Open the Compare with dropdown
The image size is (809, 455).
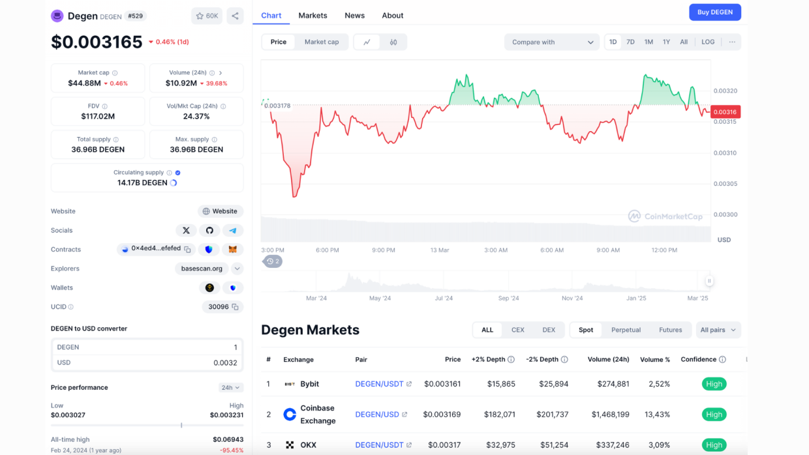552,42
